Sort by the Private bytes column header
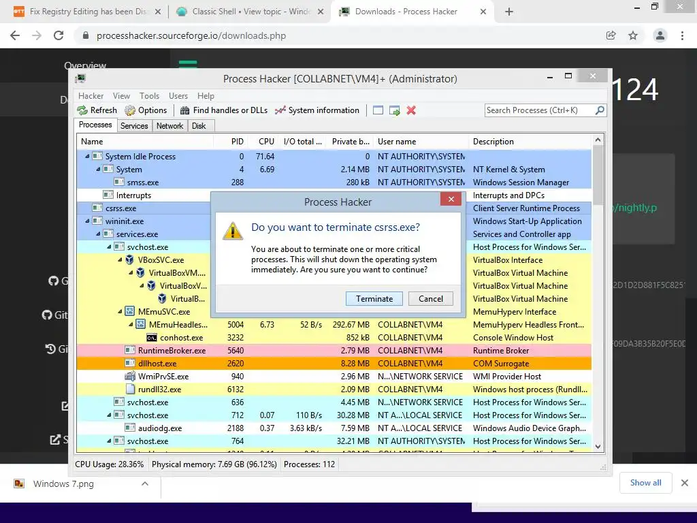The height and width of the screenshot is (523, 697). click(x=351, y=142)
